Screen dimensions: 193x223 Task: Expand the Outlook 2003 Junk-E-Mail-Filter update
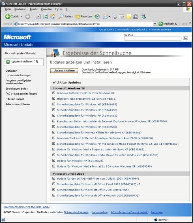point(54,178)
